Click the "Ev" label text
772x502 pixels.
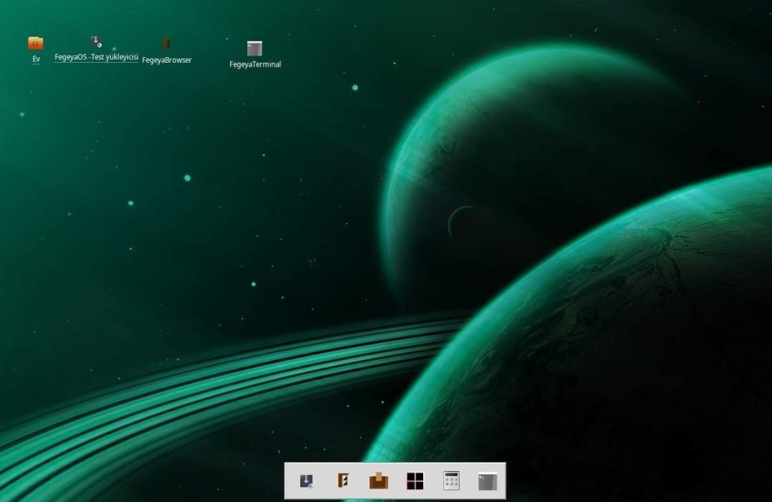coord(36,59)
